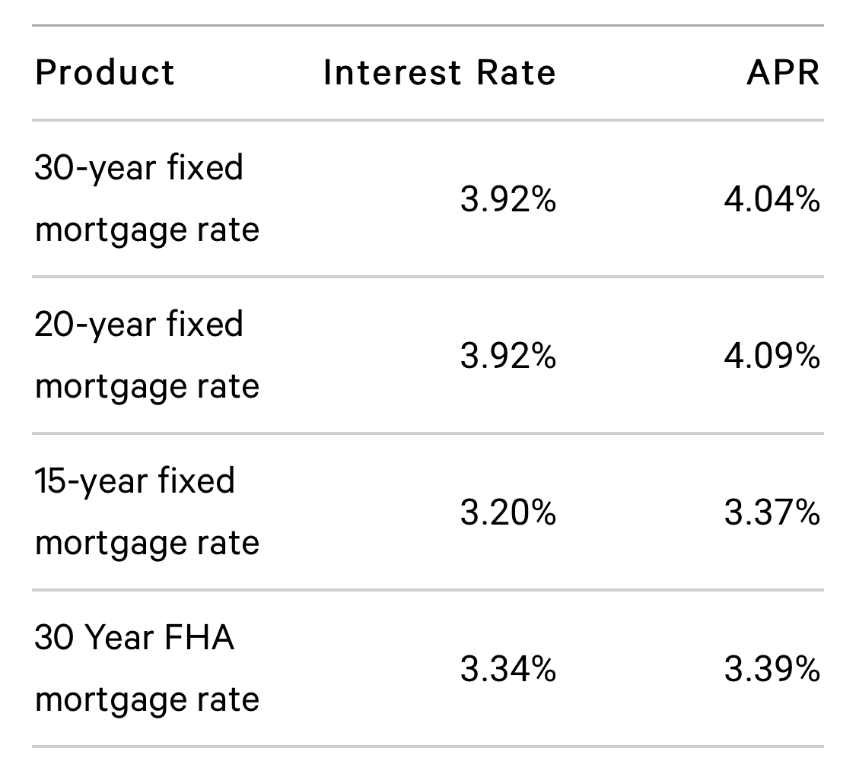Screen dimensions: 856x777
Task: Select the 20-year fixed mortgage rate label
Action: 147,355
